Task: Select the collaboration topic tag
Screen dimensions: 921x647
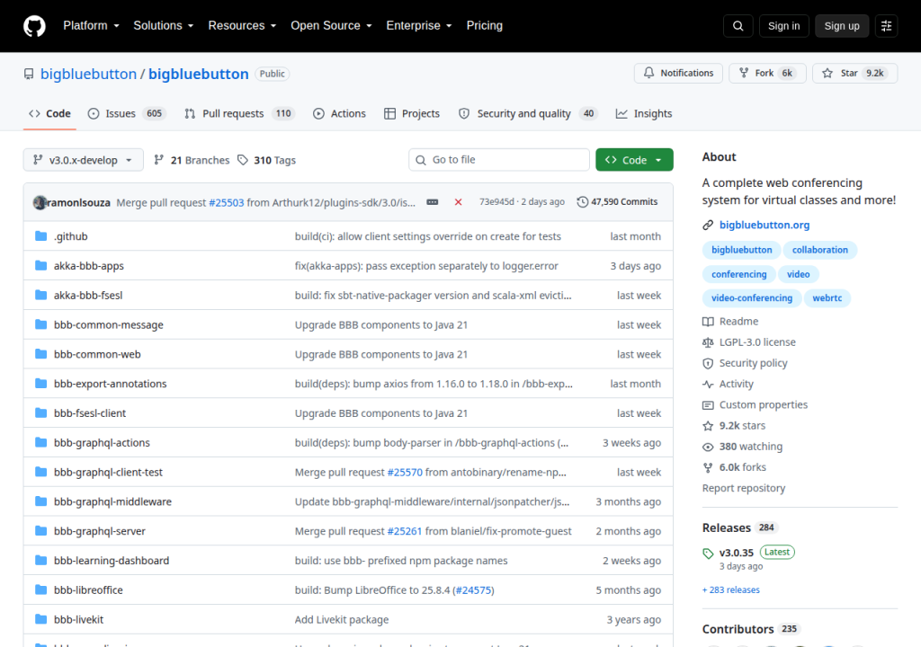Action: click(820, 250)
